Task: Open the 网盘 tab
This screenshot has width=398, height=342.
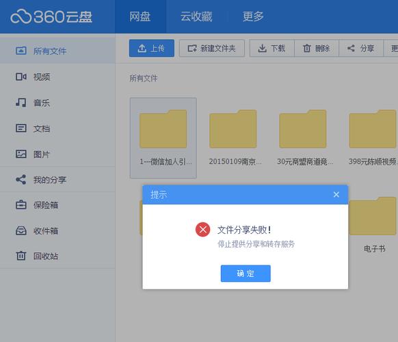Action: coord(140,16)
